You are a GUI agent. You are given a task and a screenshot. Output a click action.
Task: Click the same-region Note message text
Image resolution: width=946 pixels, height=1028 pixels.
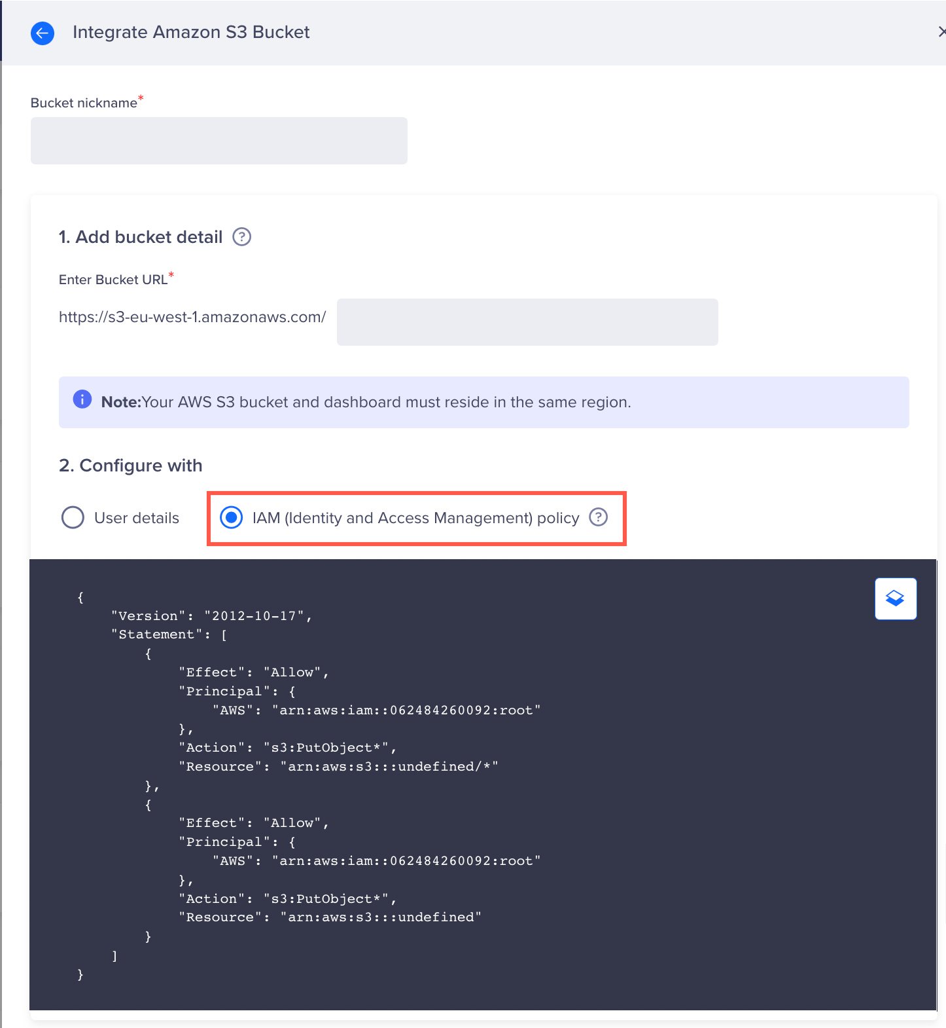[x=386, y=402]
